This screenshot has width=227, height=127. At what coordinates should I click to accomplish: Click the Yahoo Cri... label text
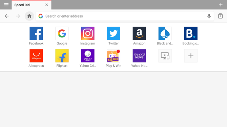tap(88, 66)
